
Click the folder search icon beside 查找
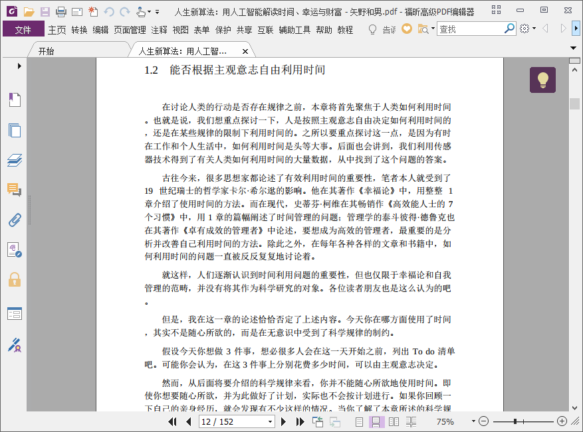click(x=423, y=29)
